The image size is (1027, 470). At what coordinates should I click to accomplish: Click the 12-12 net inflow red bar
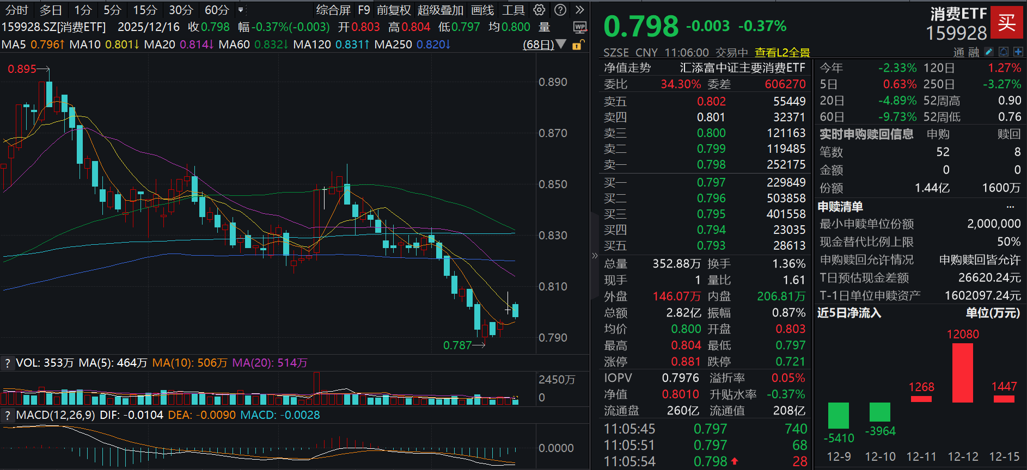[963, 373]
